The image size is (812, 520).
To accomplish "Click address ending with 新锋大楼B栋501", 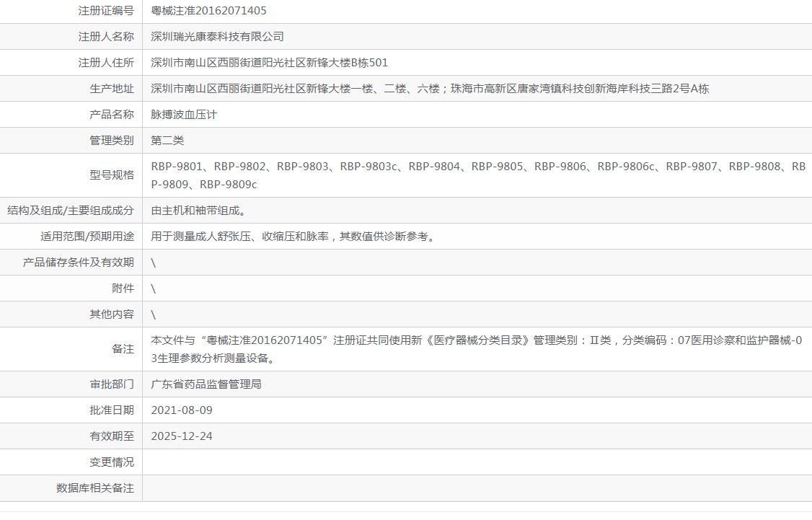I will 269,63.
